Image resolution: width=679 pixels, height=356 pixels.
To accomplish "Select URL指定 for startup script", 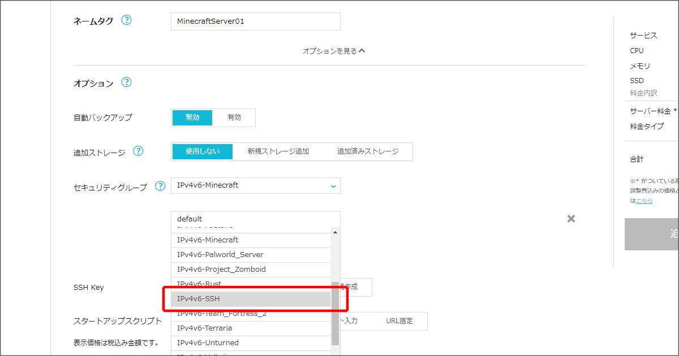I will click(399, 321).
